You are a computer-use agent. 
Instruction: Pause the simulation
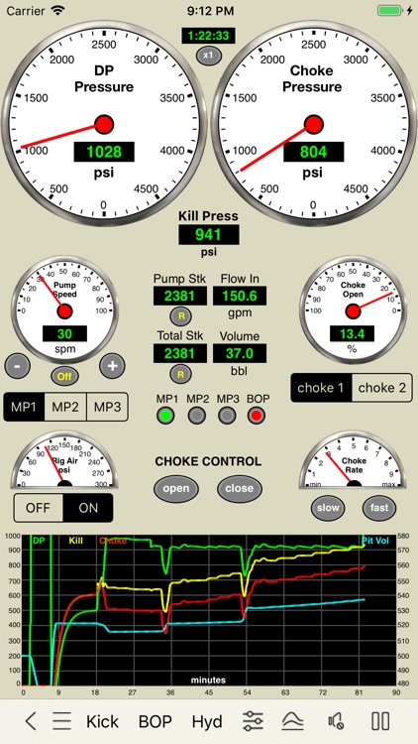[380, 721]
